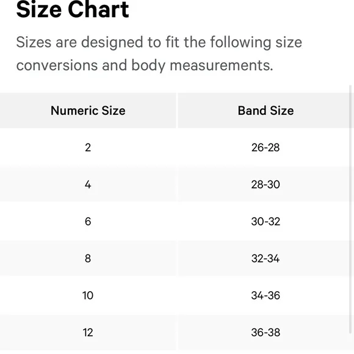Click the word 'measurements' in description

(222, 65)
